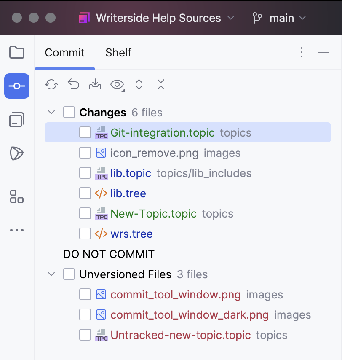Check Untracked-new-topic.topic for commit

click(x=85, y=335)
